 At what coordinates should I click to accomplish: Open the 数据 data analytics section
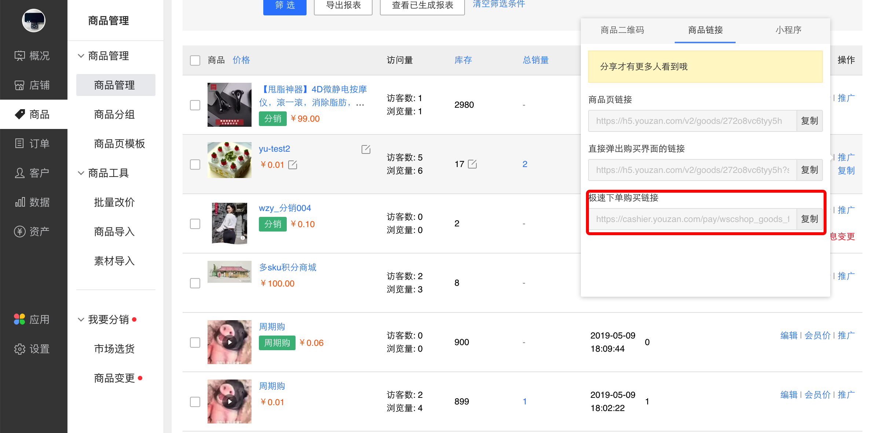click(34, 202)
